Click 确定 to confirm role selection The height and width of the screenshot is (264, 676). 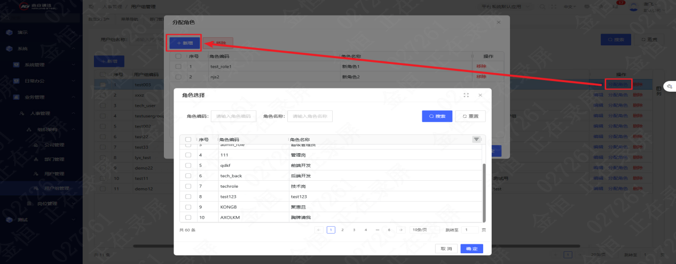471,249
